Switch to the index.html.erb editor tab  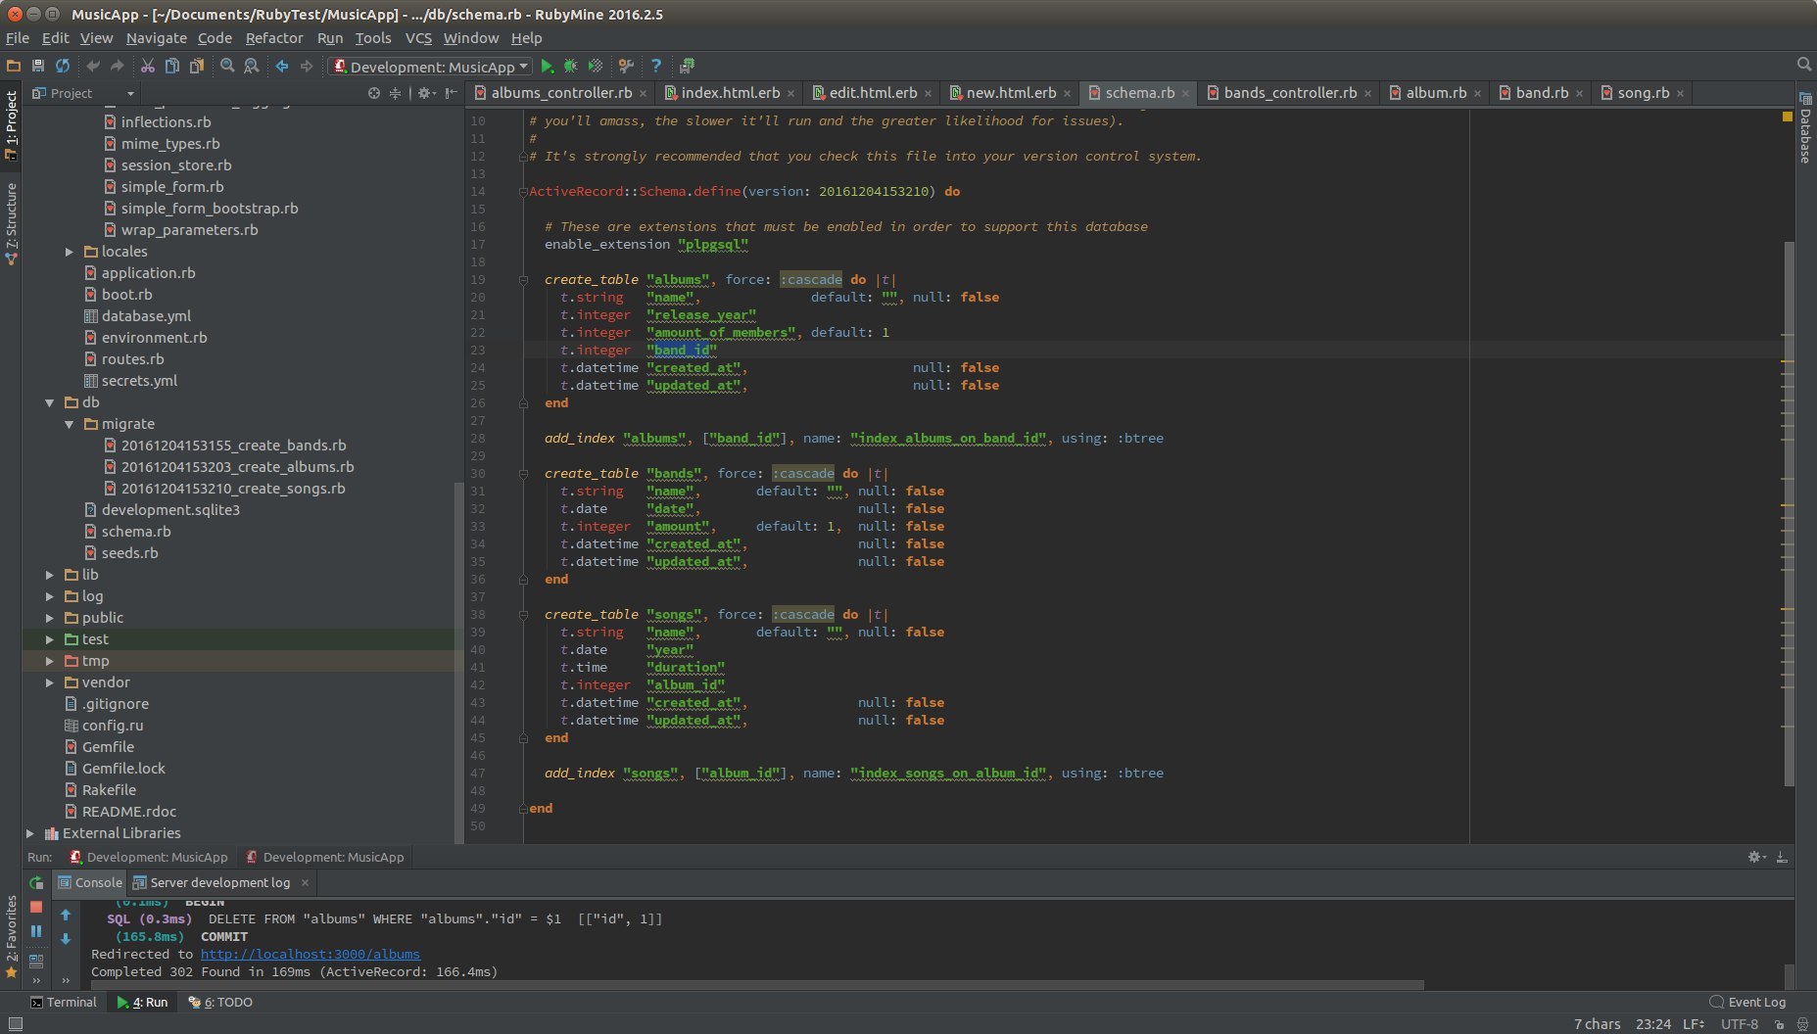pos(731,93)
